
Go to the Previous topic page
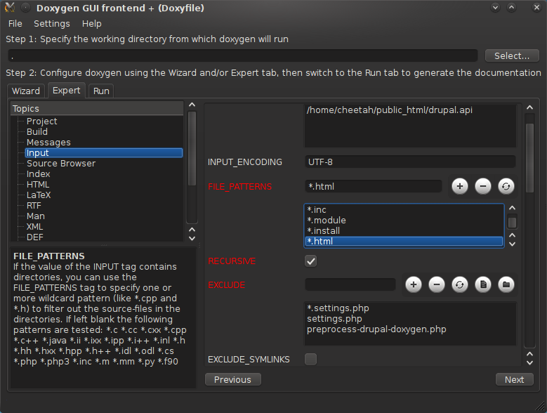pos(232,379)
